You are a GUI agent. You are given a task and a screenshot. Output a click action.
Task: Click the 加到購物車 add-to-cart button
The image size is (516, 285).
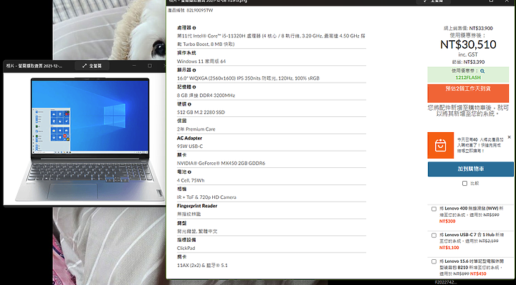pos(471,169)
